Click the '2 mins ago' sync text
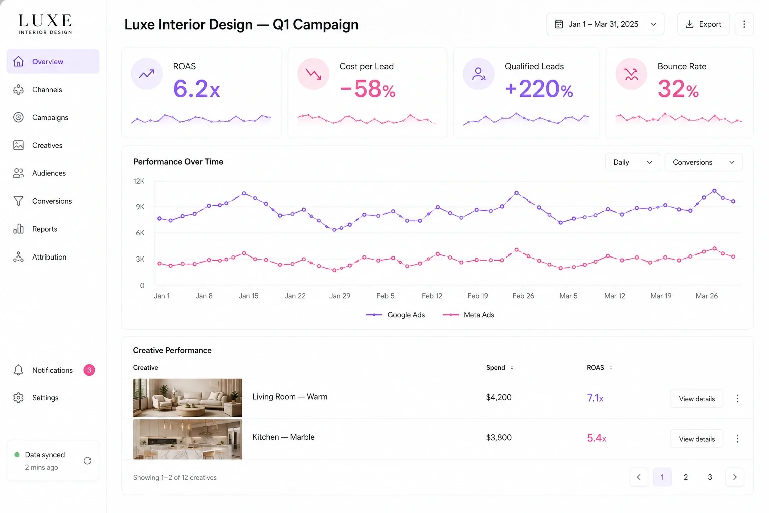The image size is (769, 513). coord(41,467)
